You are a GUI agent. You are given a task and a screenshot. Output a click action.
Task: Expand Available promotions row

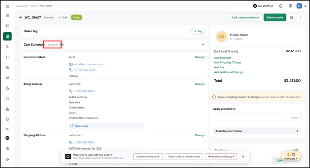(257, 131)
